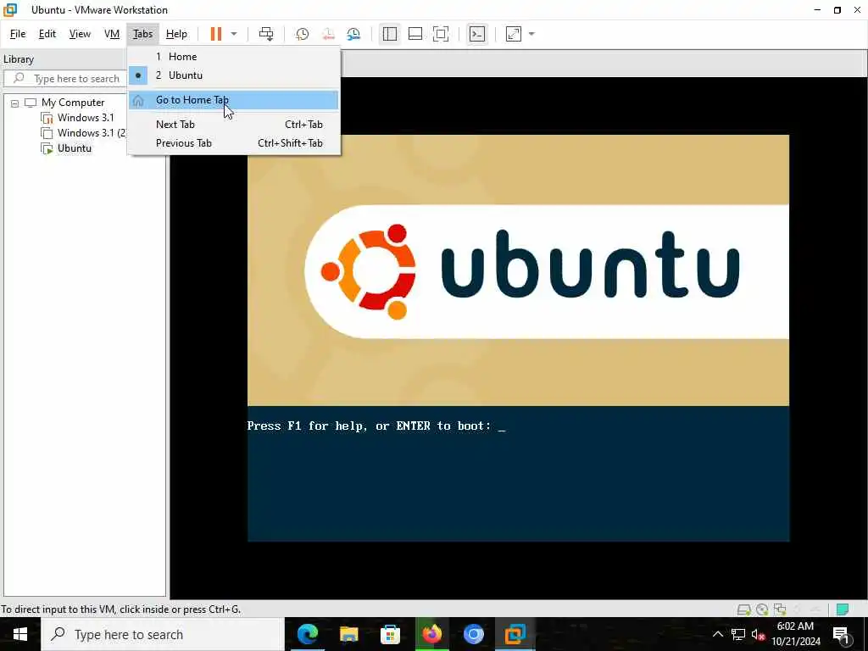This screenshot has width=868, height=651.
Task: Revert the VM to its snapshot
Action: pyautogui.click(x=328, y=34)
